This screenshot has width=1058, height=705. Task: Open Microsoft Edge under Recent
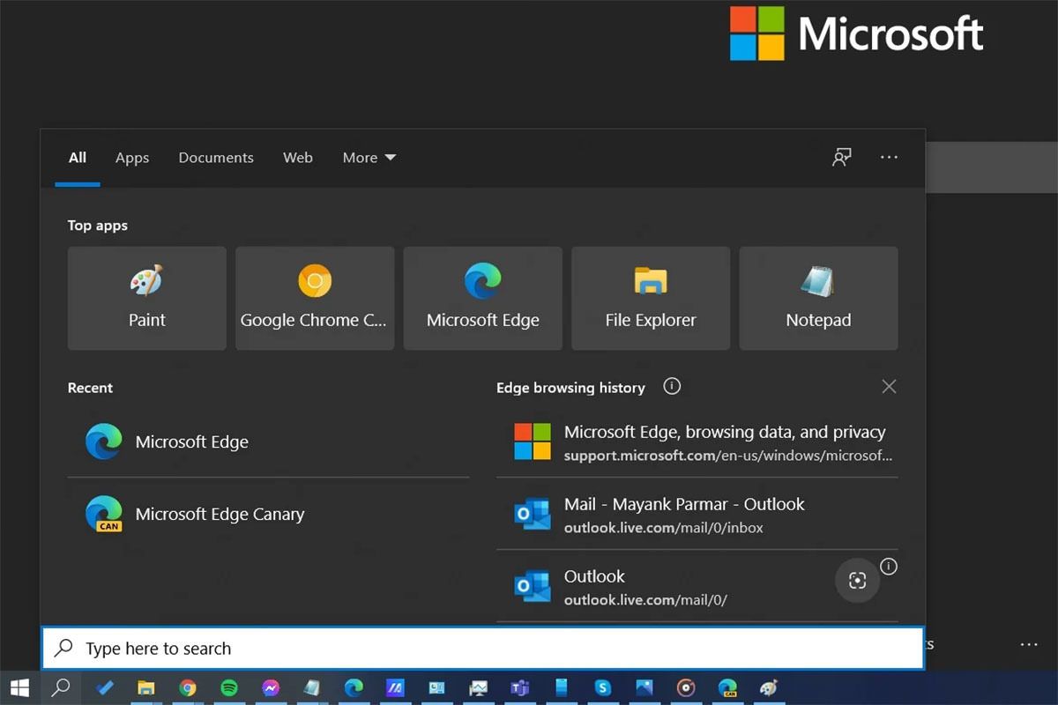(268, 442)
